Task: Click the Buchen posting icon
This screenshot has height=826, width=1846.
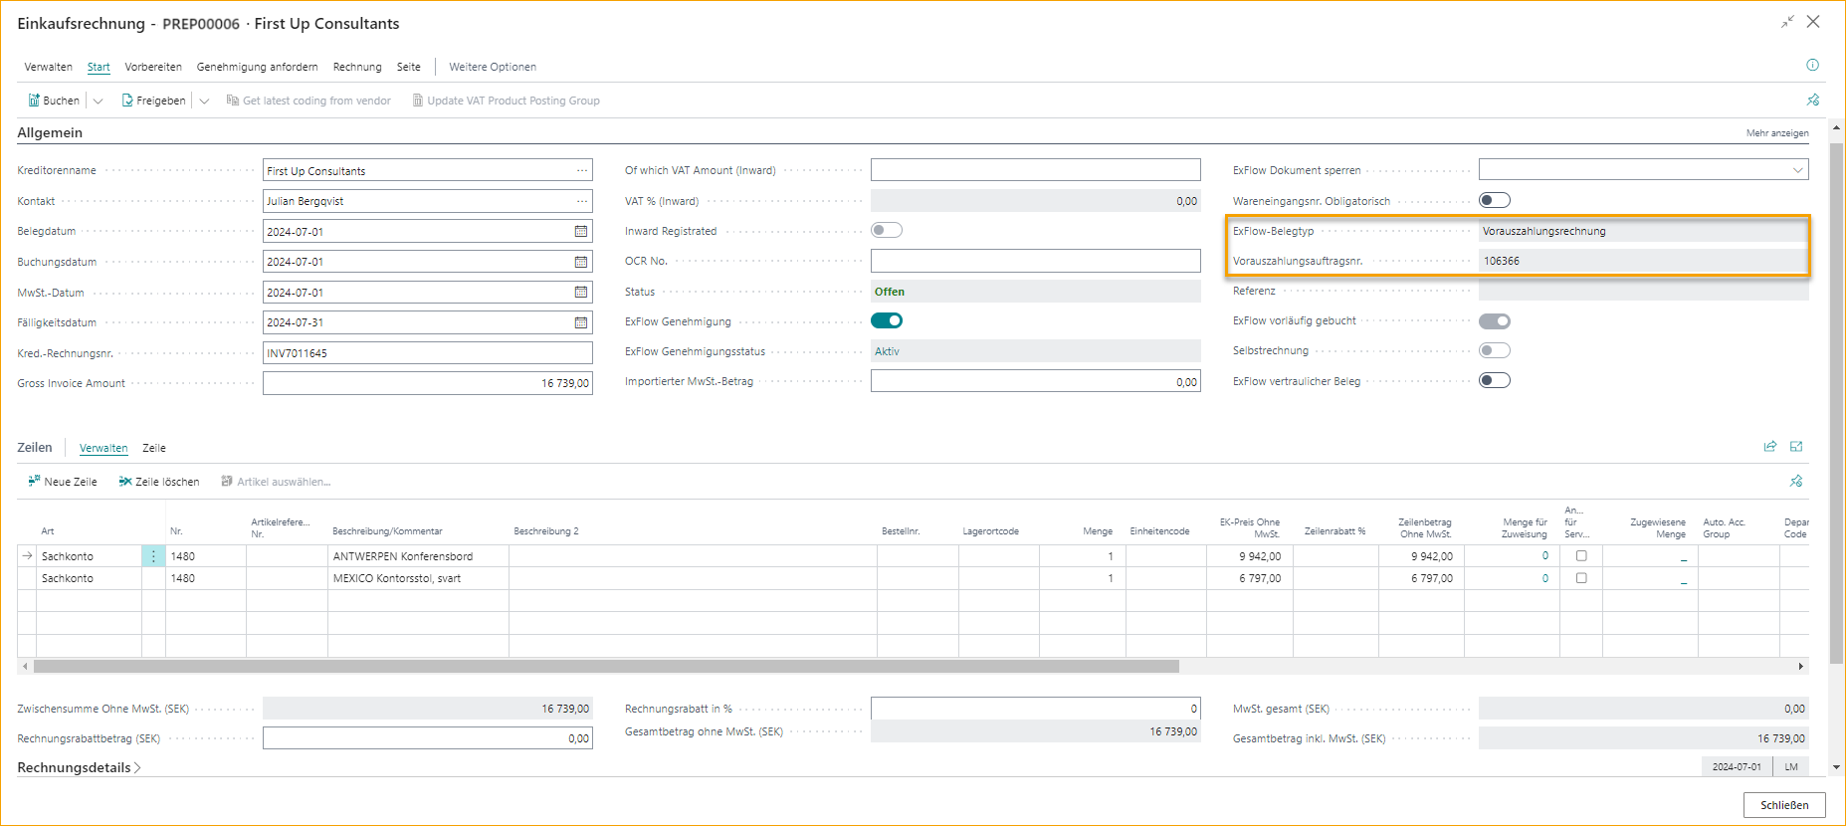Action: 34,101
